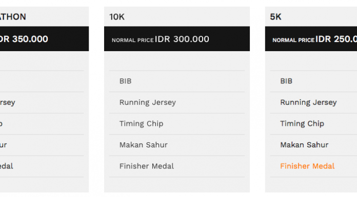
Task: Select the 10K price IDR 300.000
Action: (182, 39)
